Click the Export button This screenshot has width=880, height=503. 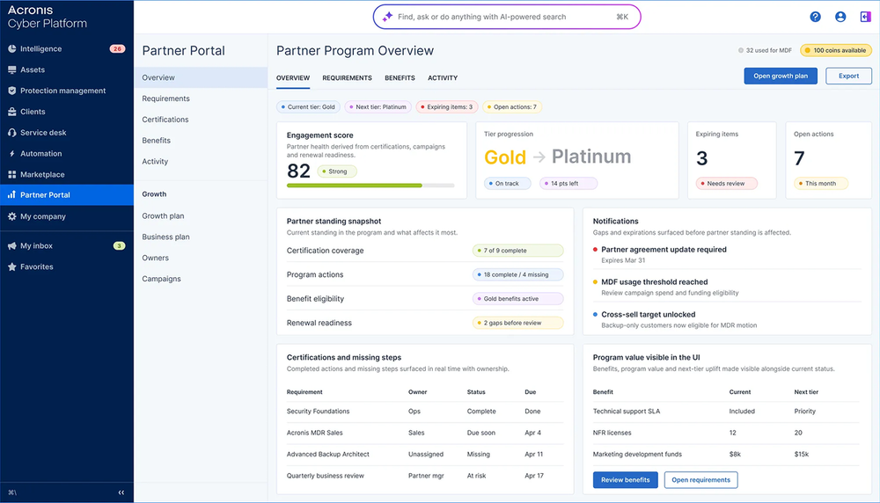coord(848,76)
